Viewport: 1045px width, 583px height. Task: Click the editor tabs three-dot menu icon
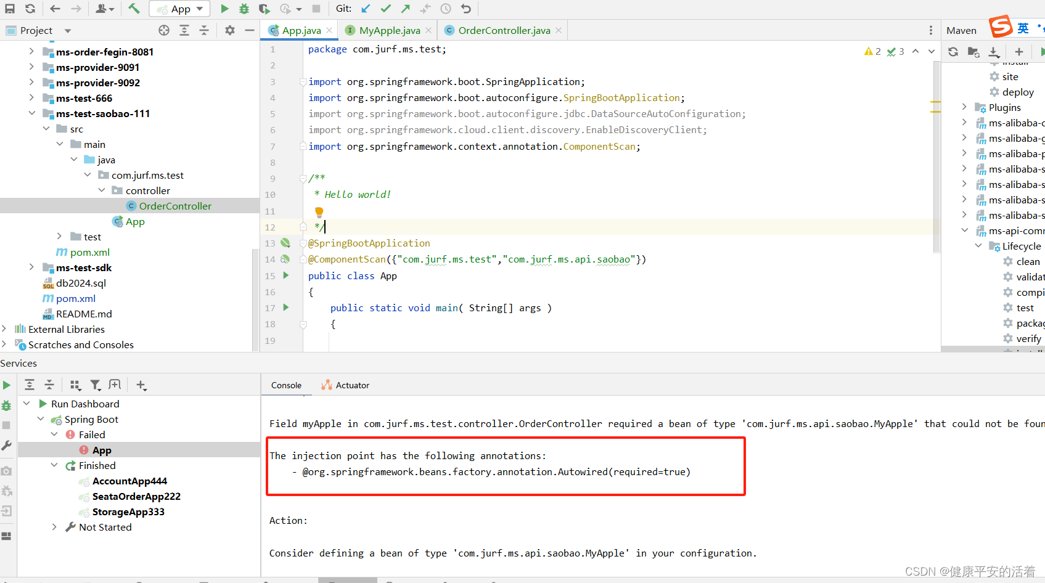pos(931,30)
